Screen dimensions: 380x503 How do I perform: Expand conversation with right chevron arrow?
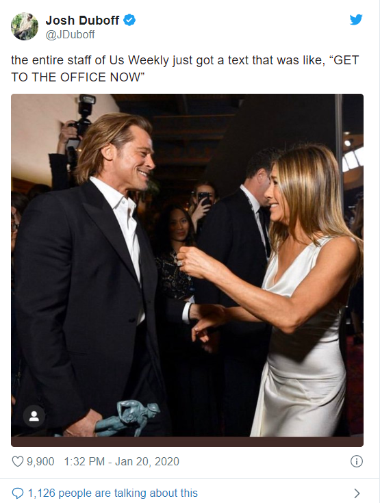pos(357,493)
